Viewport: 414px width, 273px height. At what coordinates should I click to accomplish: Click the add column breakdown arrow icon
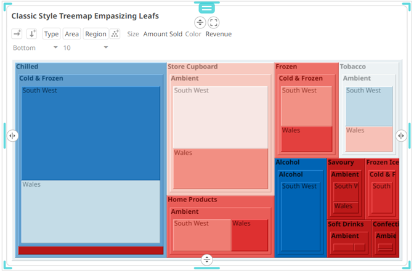17,34
